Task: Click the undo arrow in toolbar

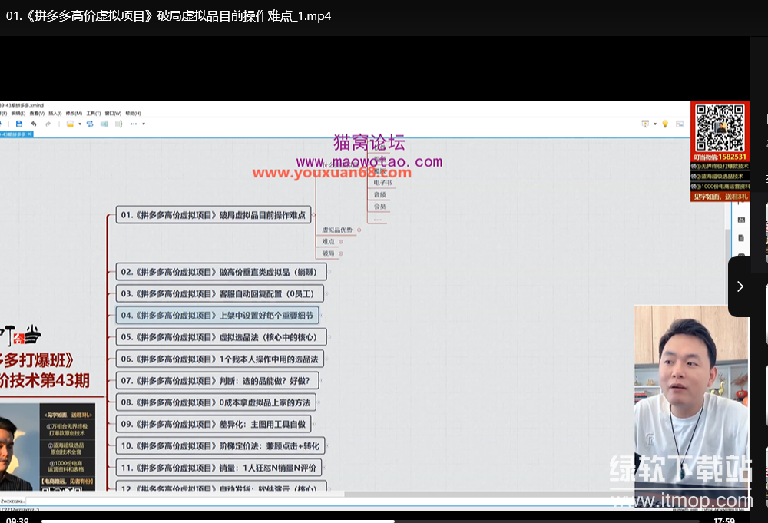Action: point(33,124)
